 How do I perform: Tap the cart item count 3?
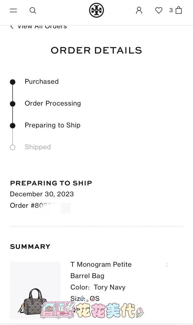(171, 10)
